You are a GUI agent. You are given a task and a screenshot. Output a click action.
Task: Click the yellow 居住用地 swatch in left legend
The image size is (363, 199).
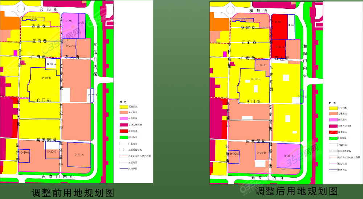[124, 107]
